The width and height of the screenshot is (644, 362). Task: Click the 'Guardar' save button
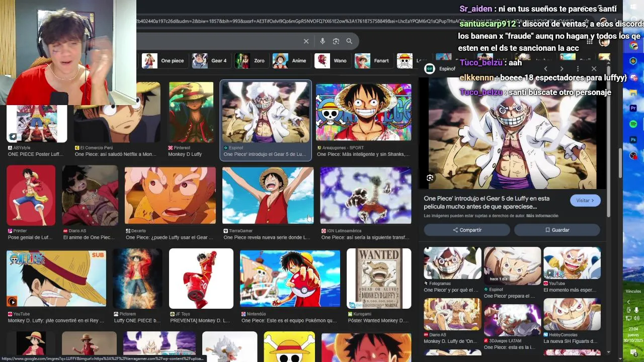pos(557,230)
